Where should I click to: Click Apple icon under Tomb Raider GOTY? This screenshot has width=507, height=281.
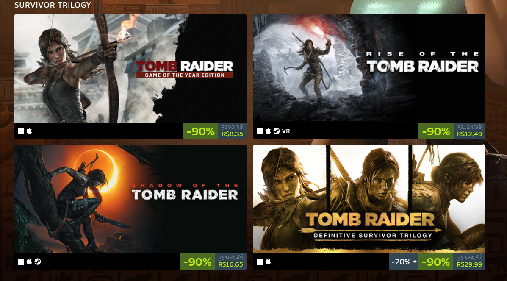click(29, 131)
